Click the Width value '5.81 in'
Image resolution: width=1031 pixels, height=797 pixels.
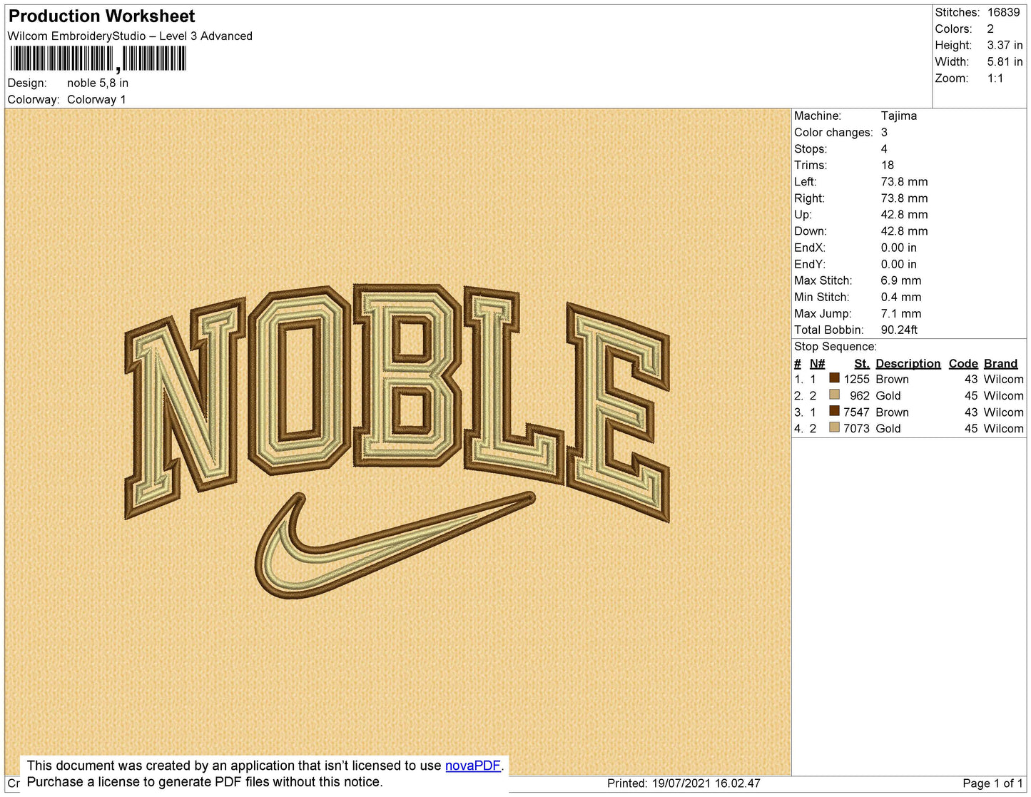(x=1005, y=62)
